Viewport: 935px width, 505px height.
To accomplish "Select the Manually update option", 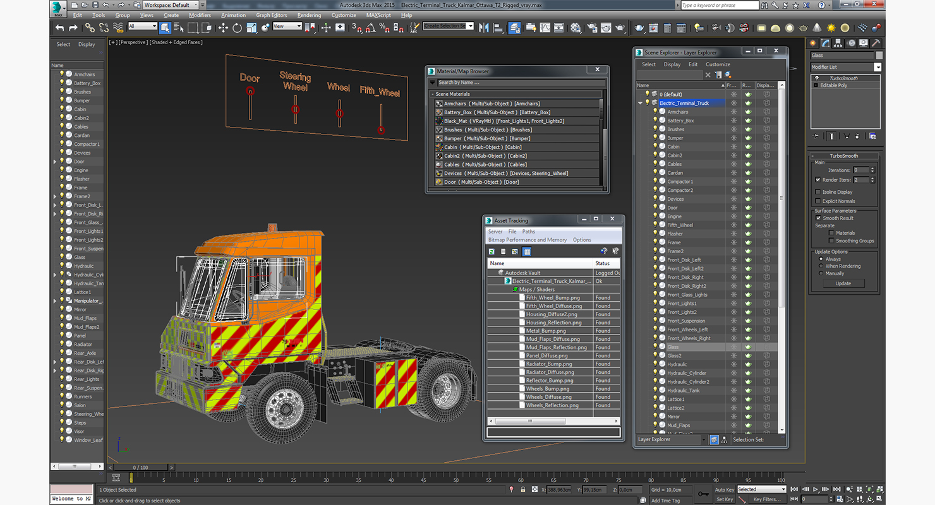I will click(x=821, y=273).
